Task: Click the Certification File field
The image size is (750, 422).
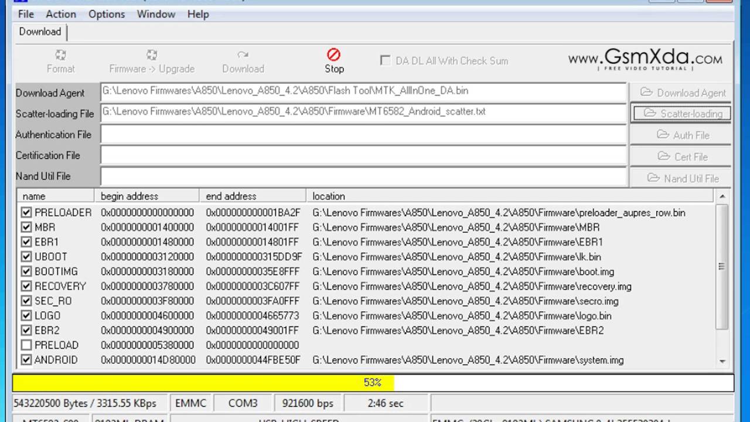Action: [363, 155]
